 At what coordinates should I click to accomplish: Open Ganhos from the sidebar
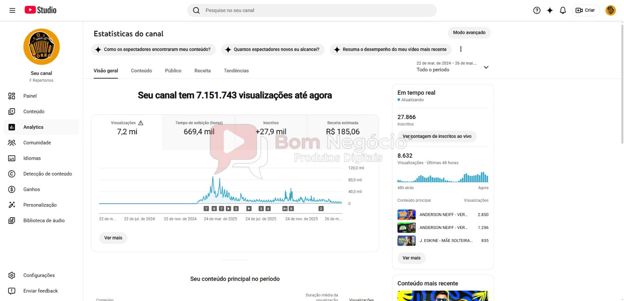coord(32,190)
